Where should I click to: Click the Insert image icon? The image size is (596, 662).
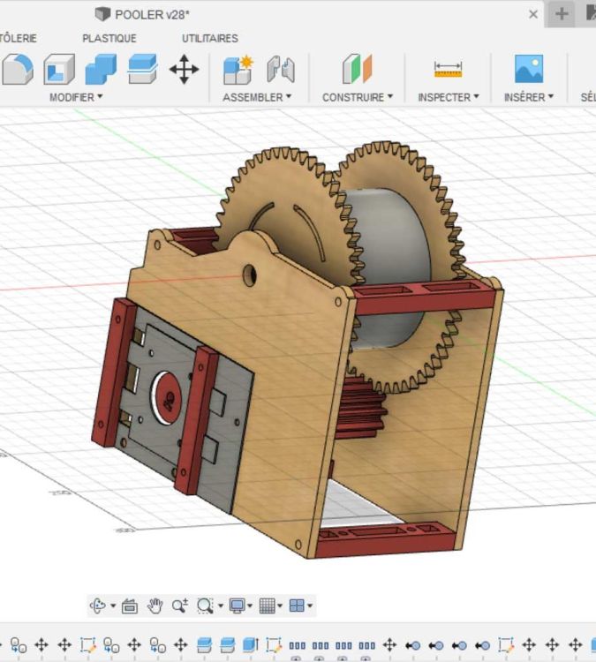tap(529, 69)
